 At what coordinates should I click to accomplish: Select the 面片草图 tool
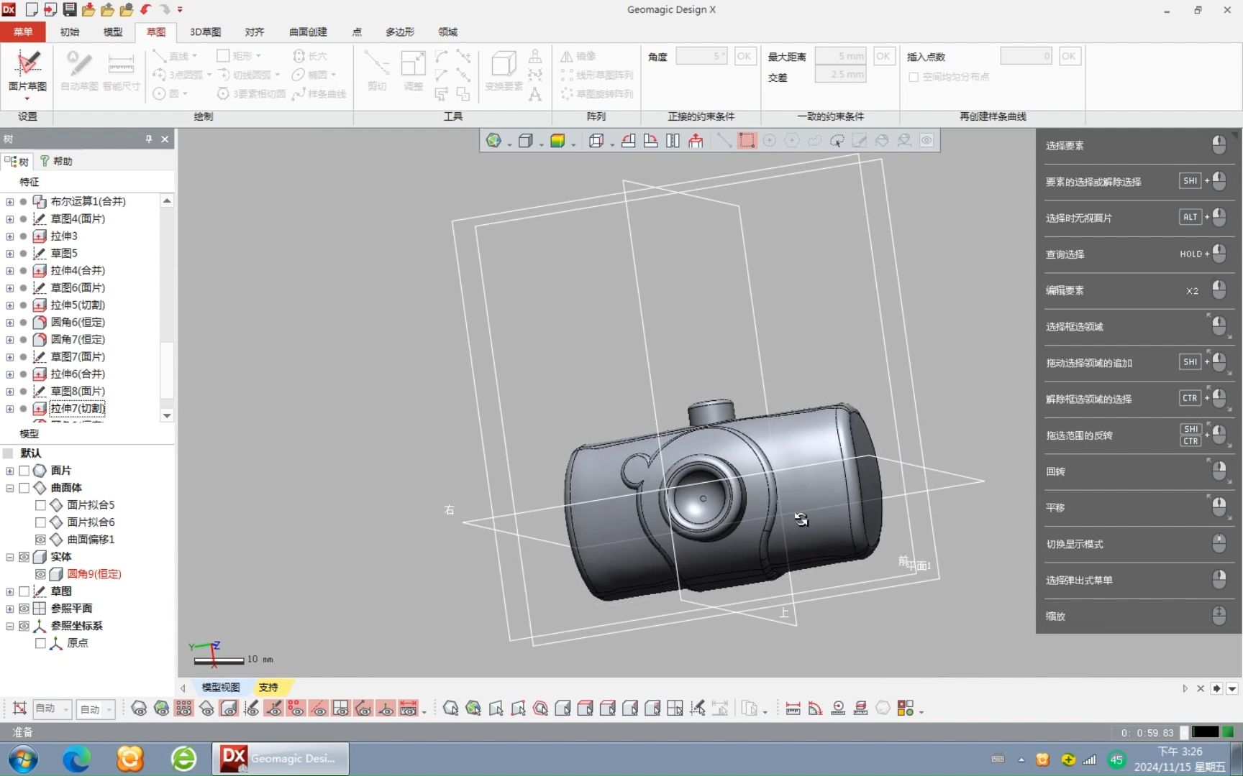point(27,72)
